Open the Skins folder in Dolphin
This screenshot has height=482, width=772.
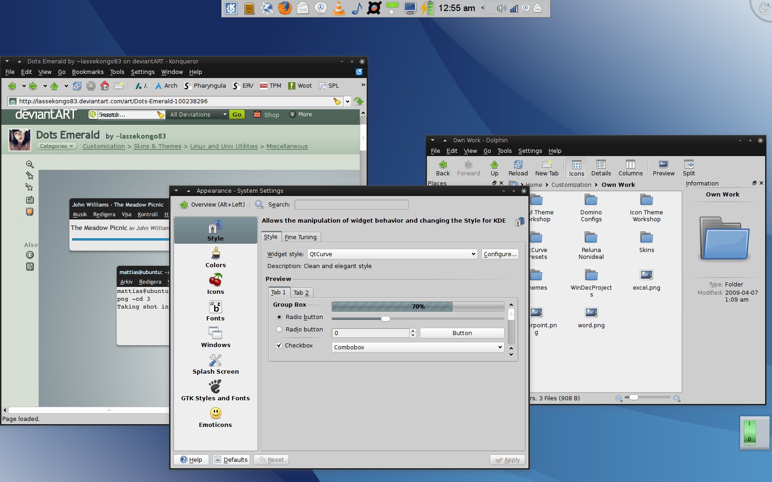point(646,242)
